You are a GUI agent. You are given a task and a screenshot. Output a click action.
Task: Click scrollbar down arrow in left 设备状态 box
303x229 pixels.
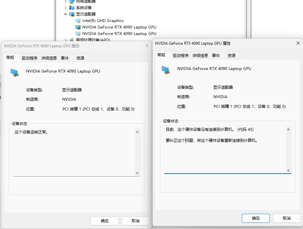137,174
